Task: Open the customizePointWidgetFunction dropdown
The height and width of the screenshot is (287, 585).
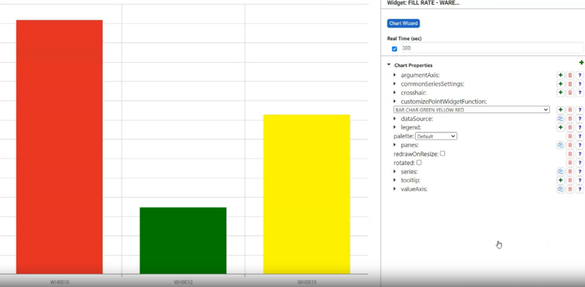Action: pyautogui.click(x=471, y=110)
